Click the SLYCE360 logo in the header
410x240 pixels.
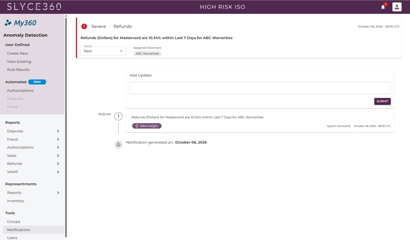[x=34, y=7]
